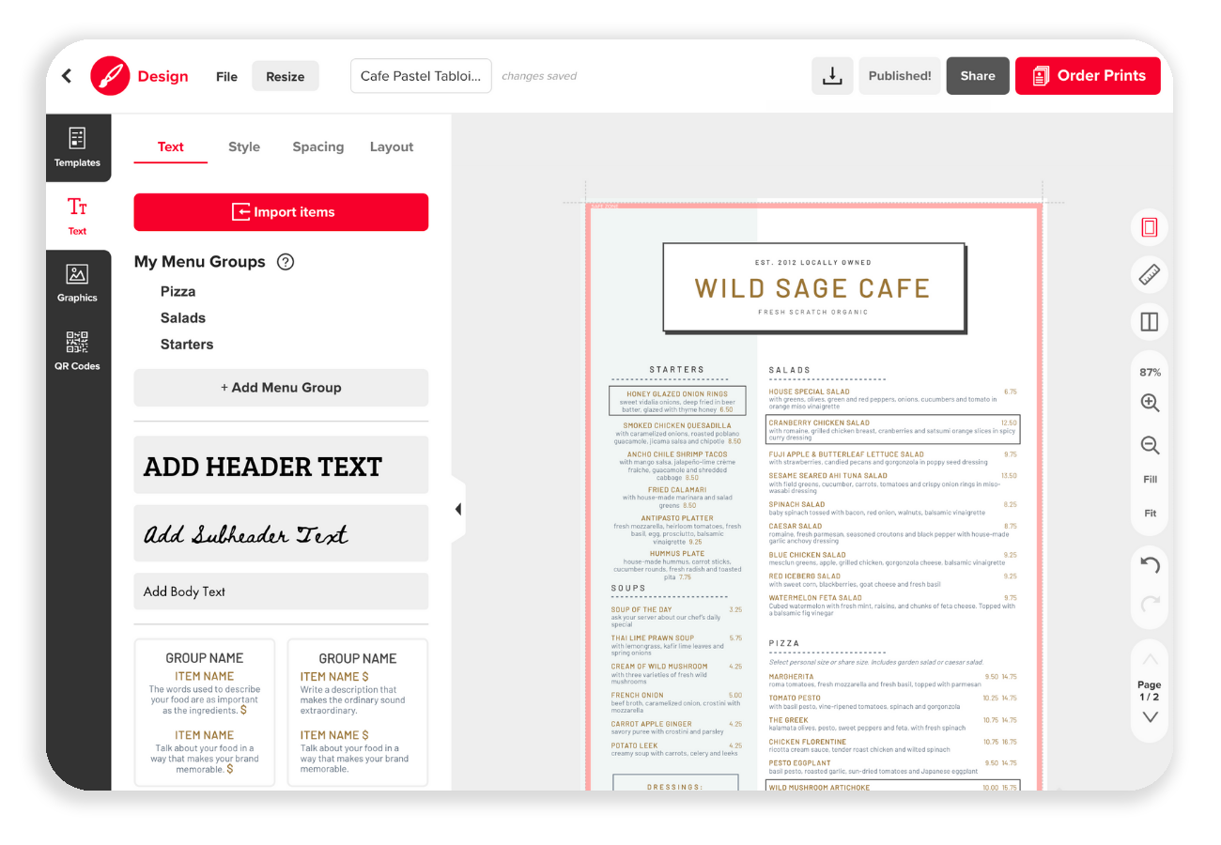Select the DRESSINGS box on the menu
Image resolution: width=1221 pixels, height=845 pixels.
click(675, 783)
